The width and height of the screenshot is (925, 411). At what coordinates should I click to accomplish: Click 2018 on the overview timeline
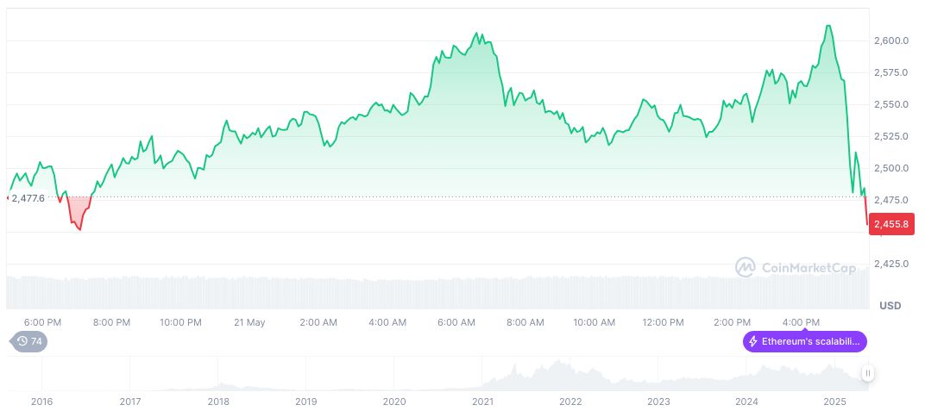(x=218, y=402)
